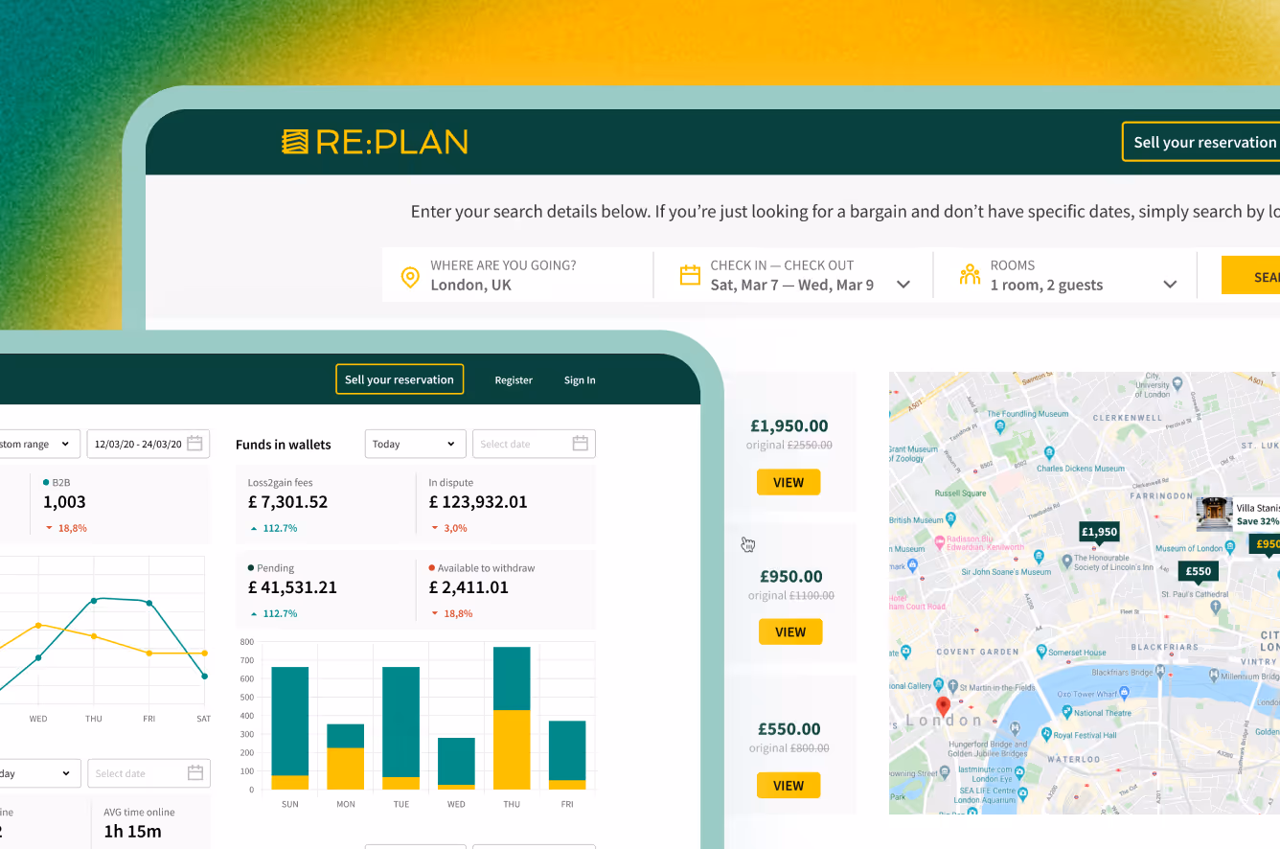Open the Today dropdown next to Funds in wallets

(x=416, y=444)
